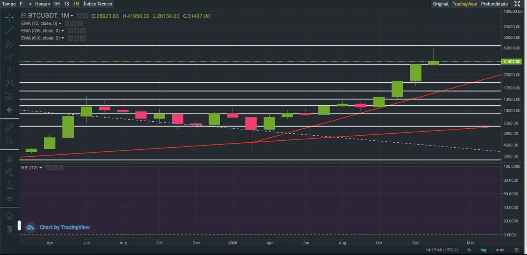The height and width of the screenshot is (255, 527).
Task: Open the prediction and measurement tools
Action: [x=9, y=97]
